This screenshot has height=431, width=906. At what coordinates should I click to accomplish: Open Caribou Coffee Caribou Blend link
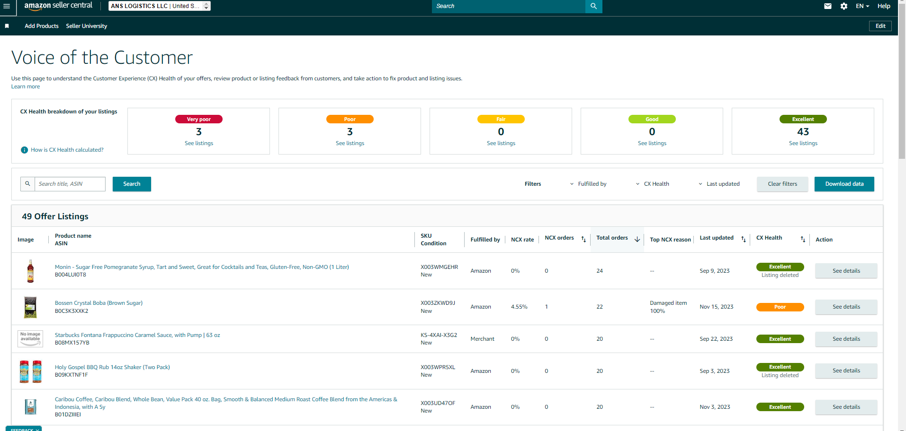[226, 403]
